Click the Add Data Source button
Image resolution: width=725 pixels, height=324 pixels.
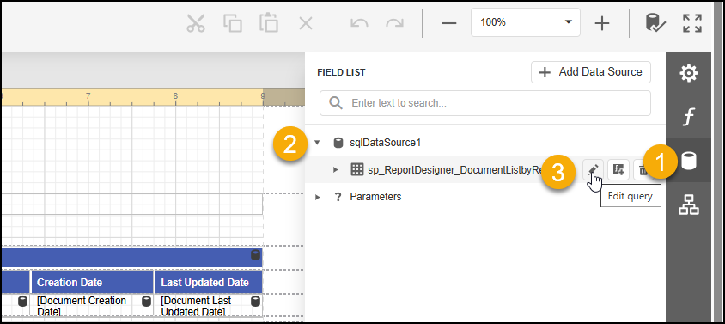click(591, 72)
